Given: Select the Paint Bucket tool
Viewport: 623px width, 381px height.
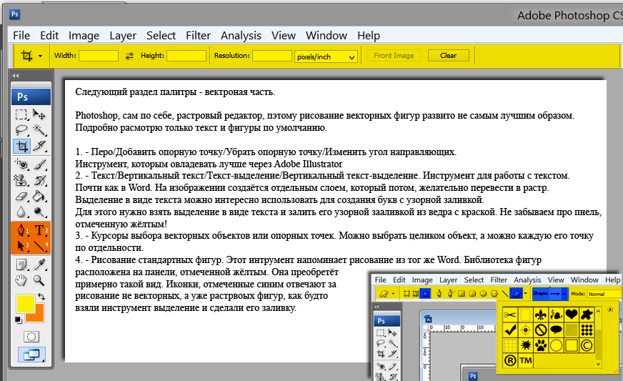Looking at the screenshot, I should coord(39,196).
